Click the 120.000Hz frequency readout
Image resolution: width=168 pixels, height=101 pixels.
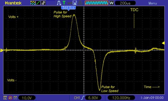(x=121, y=98)
